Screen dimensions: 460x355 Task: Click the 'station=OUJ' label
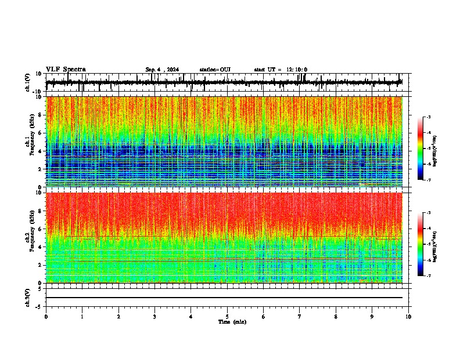click(x=215, y=70)
